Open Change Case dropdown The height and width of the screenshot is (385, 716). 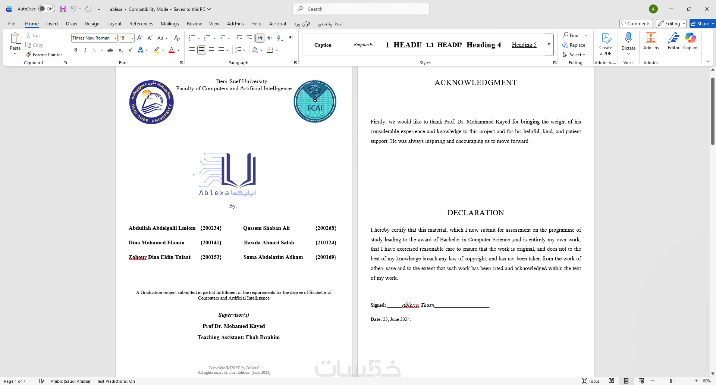click(163, 38)
